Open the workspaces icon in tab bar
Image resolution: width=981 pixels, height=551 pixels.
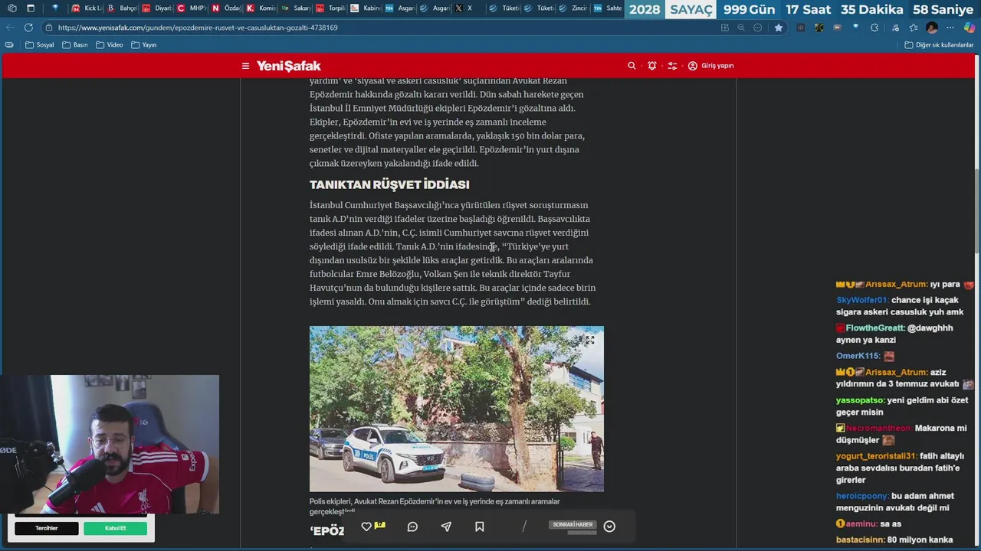coord(11,8)
